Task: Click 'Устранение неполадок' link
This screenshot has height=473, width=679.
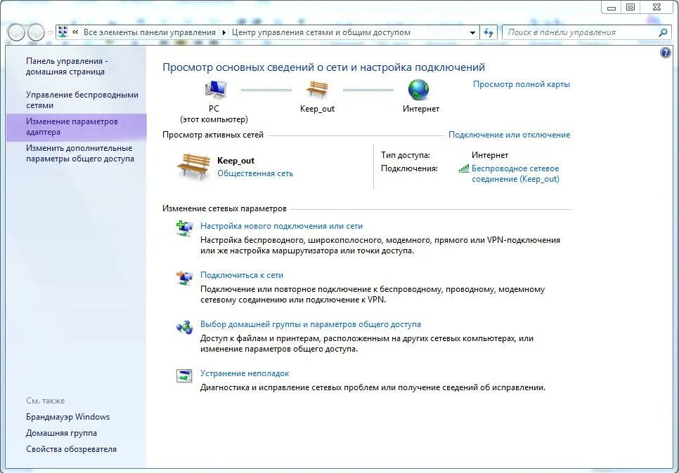Action: point(245,373)
